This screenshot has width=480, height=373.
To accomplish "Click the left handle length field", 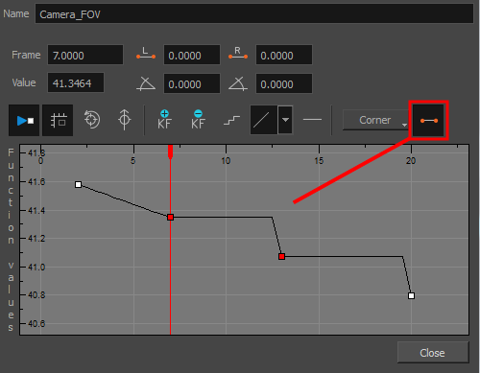I will click(192, 55).
